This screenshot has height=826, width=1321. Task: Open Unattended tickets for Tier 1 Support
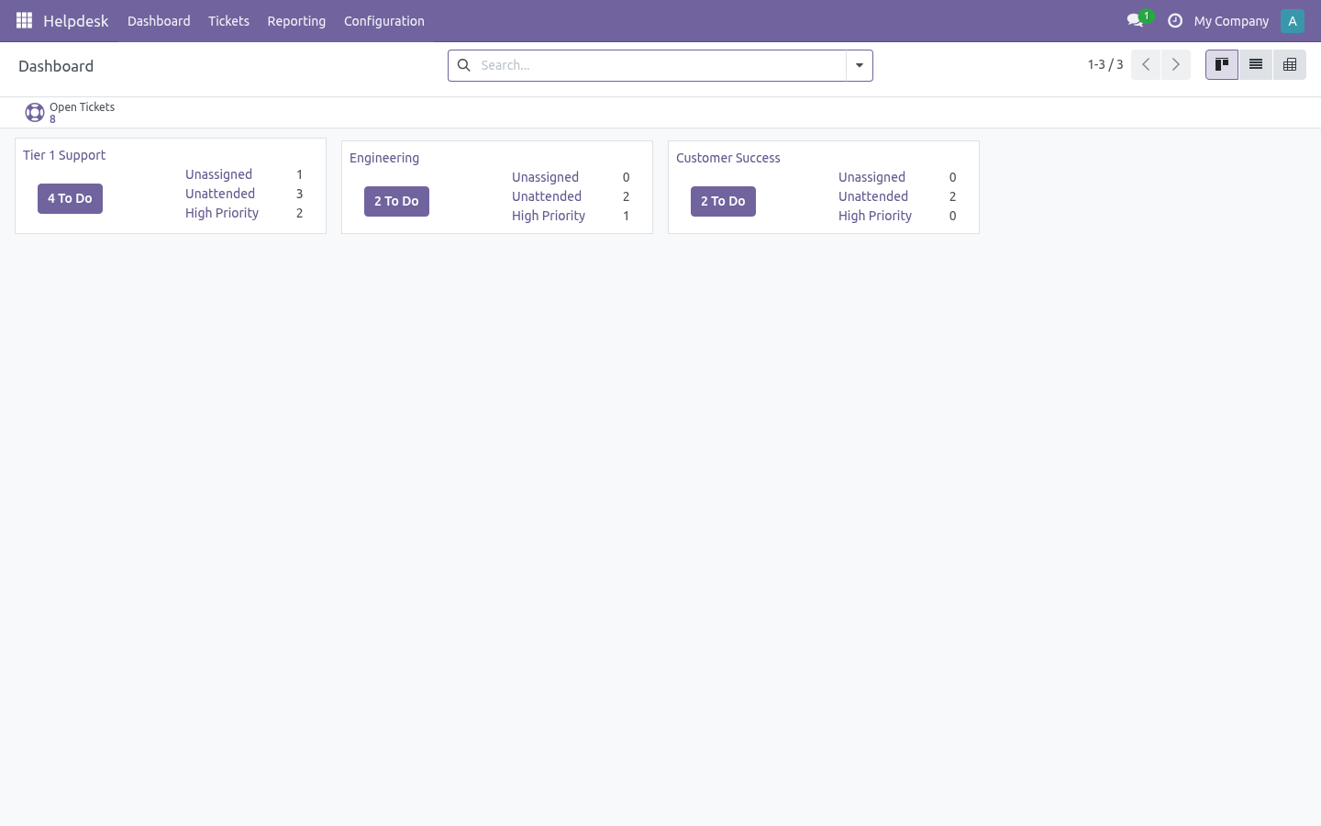pos(220,194)
